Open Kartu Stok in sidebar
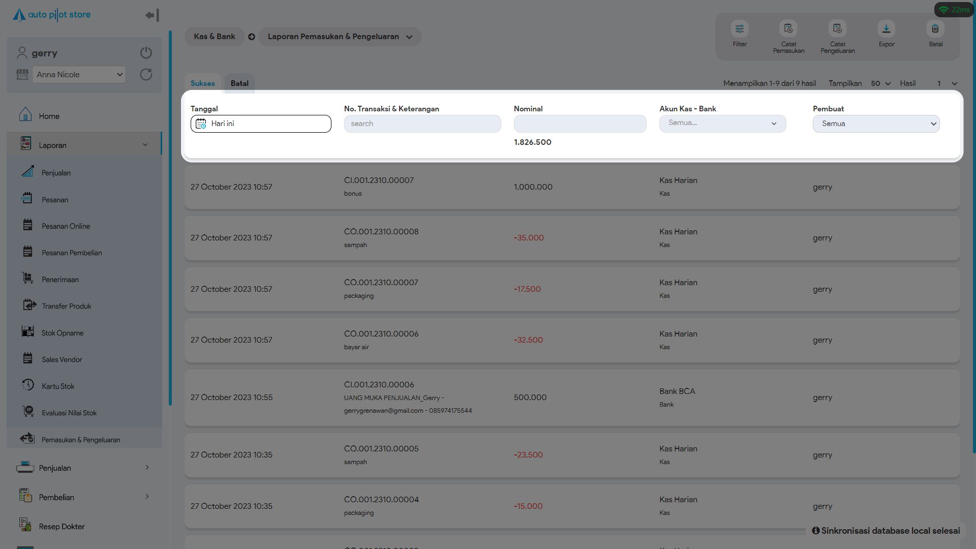Viewport: 976px width, 549px height. point(58,386)
